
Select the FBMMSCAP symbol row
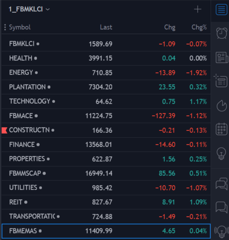point(106,173)
